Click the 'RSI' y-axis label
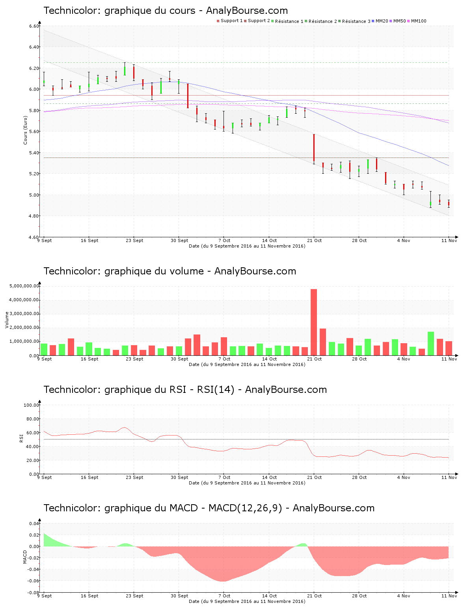 pyautogui.click(x=21, y=438)
